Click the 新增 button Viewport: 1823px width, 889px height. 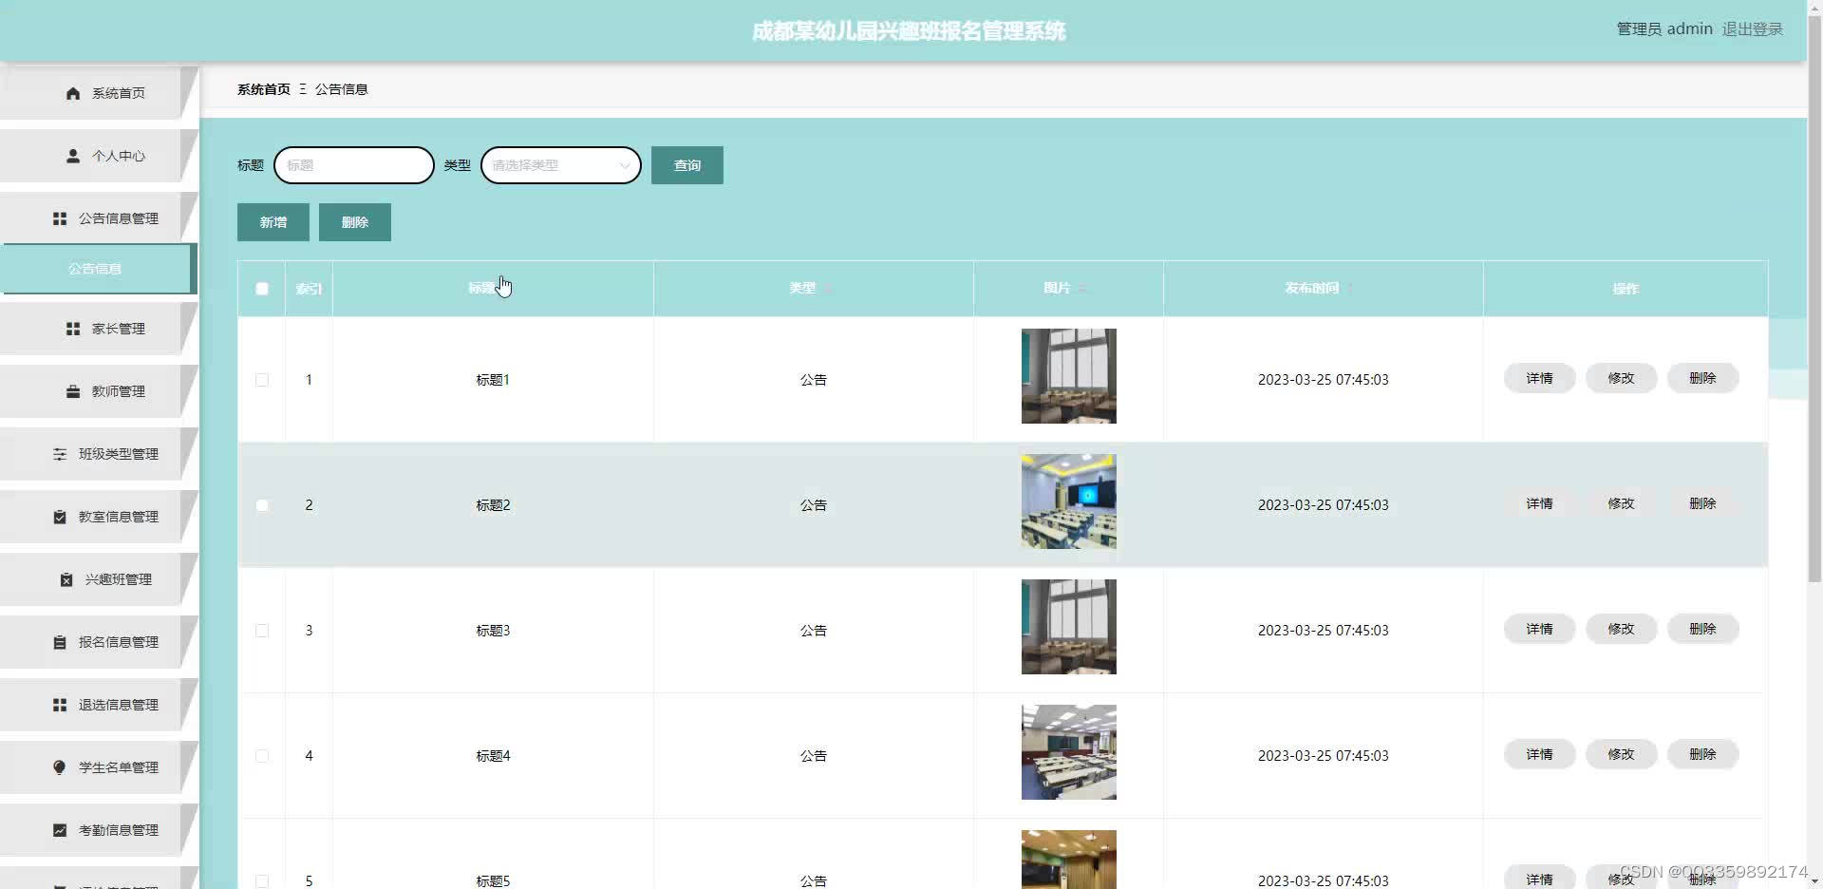[273, 222]
